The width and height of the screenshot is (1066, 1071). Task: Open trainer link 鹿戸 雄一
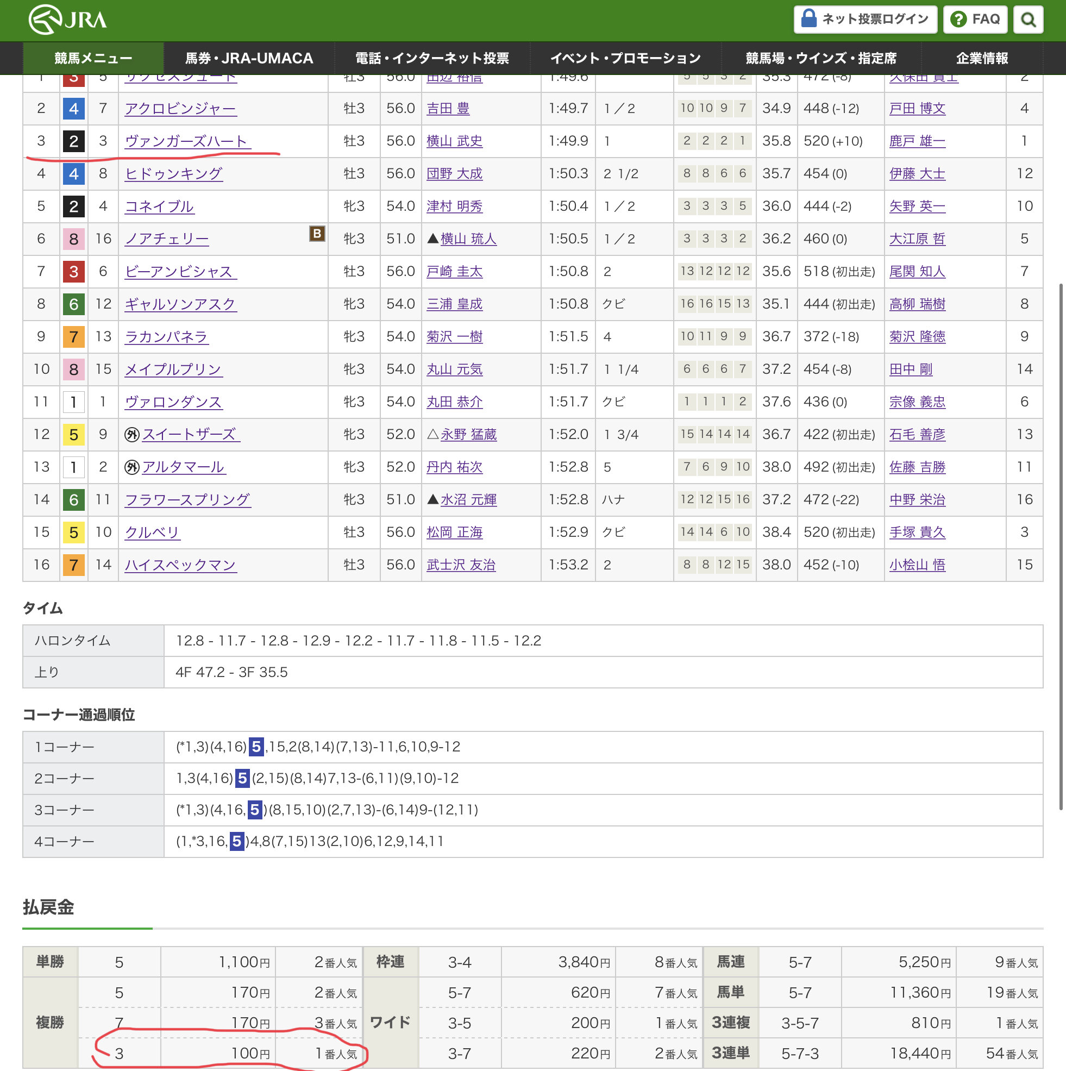click(x=917, y=141)
